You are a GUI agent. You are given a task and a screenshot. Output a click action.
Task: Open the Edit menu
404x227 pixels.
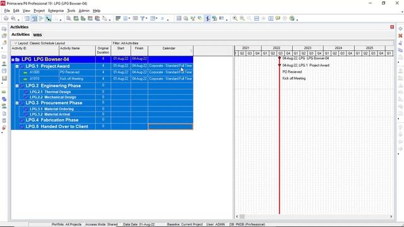[x=16, y=11]
